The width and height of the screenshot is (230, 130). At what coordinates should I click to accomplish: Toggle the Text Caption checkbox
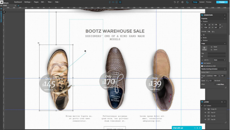coord(202,63)
